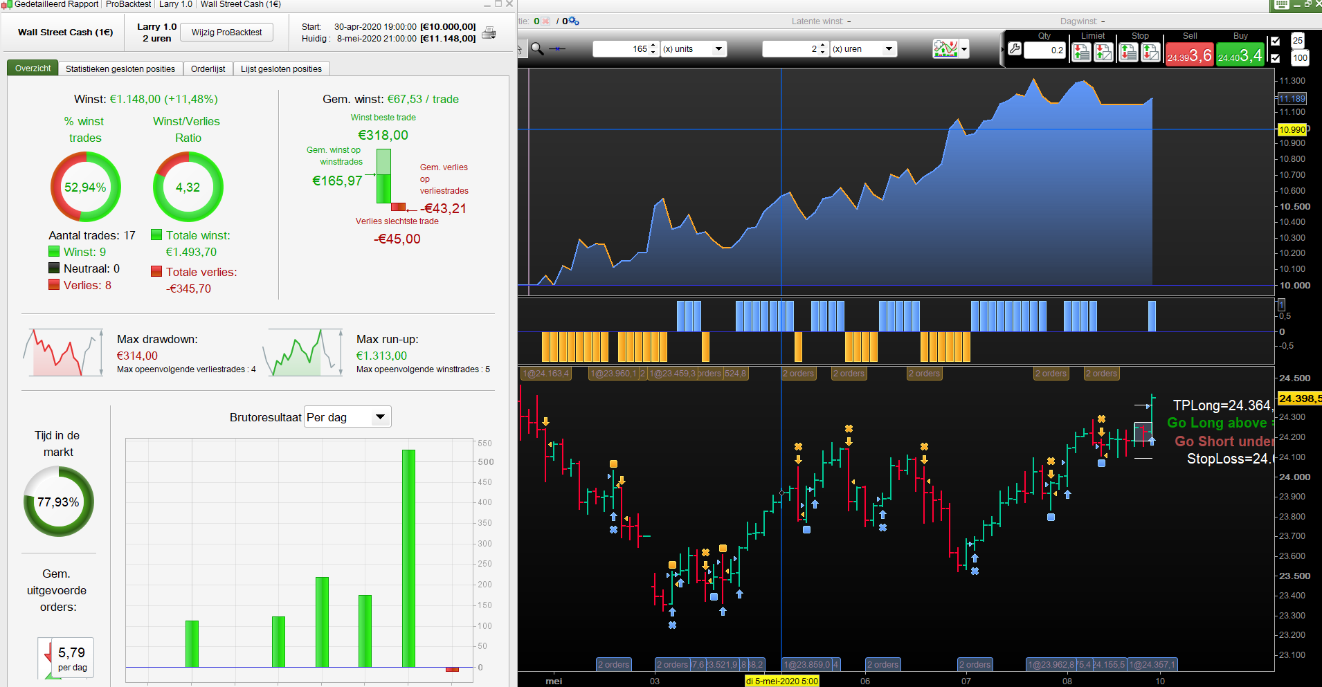Click the green Buy button
The image size is (1322, 687).
[x=1240, y=55]
